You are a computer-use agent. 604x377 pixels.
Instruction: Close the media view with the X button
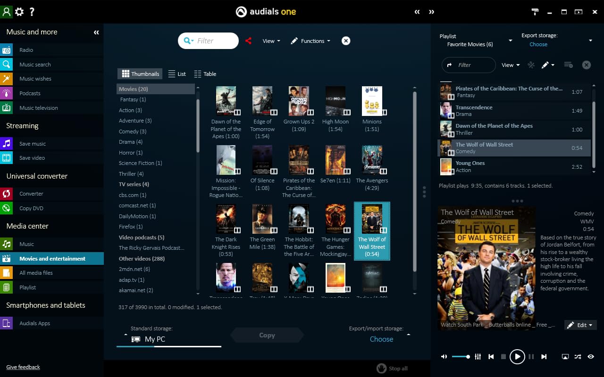click(346, 41)
